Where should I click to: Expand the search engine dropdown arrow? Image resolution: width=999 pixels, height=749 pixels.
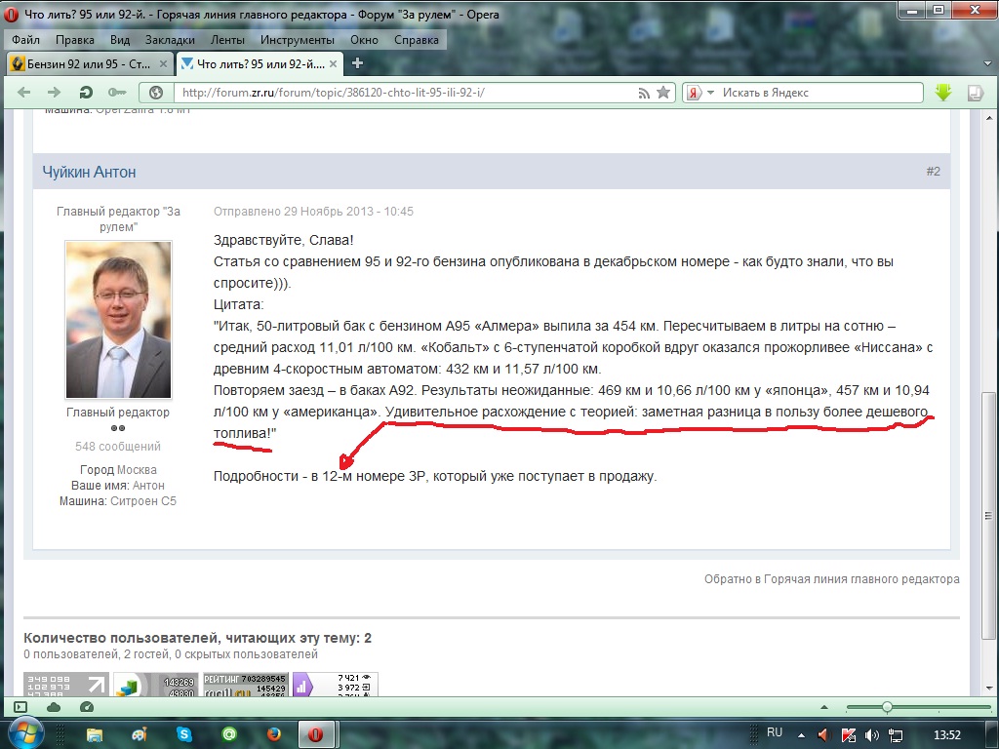coord(711,93)
